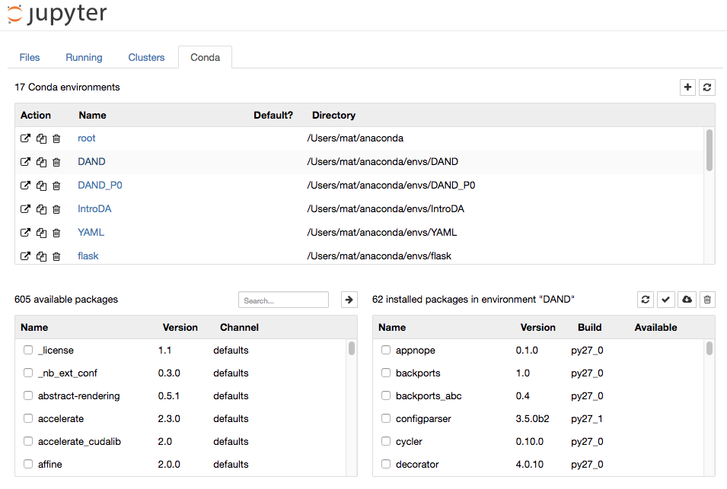Open the IntroDA environment
The height and width of the screenshot is (489, 727).
tap(94, 208)
